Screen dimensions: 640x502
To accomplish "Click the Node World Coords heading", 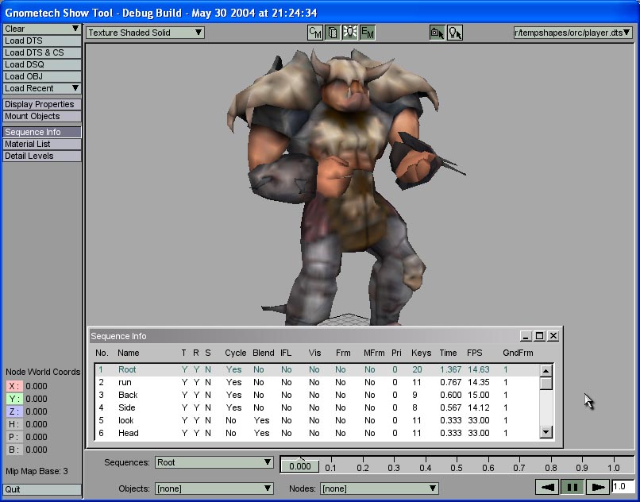I will pos(43,372).
